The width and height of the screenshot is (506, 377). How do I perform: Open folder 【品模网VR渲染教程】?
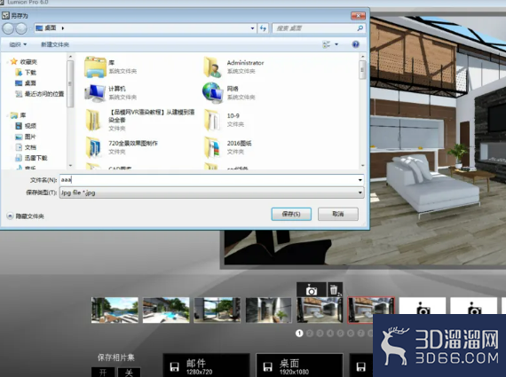coord(93,120)
